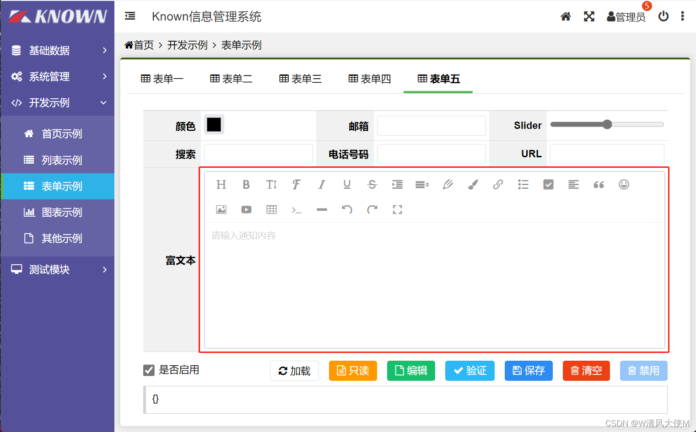Focus the 电话号码 input field
Screen dimensions: 696x432
point(432,154)
